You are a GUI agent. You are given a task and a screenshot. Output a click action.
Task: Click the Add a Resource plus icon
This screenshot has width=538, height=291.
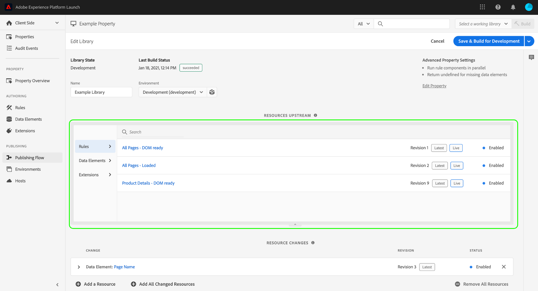78,284
